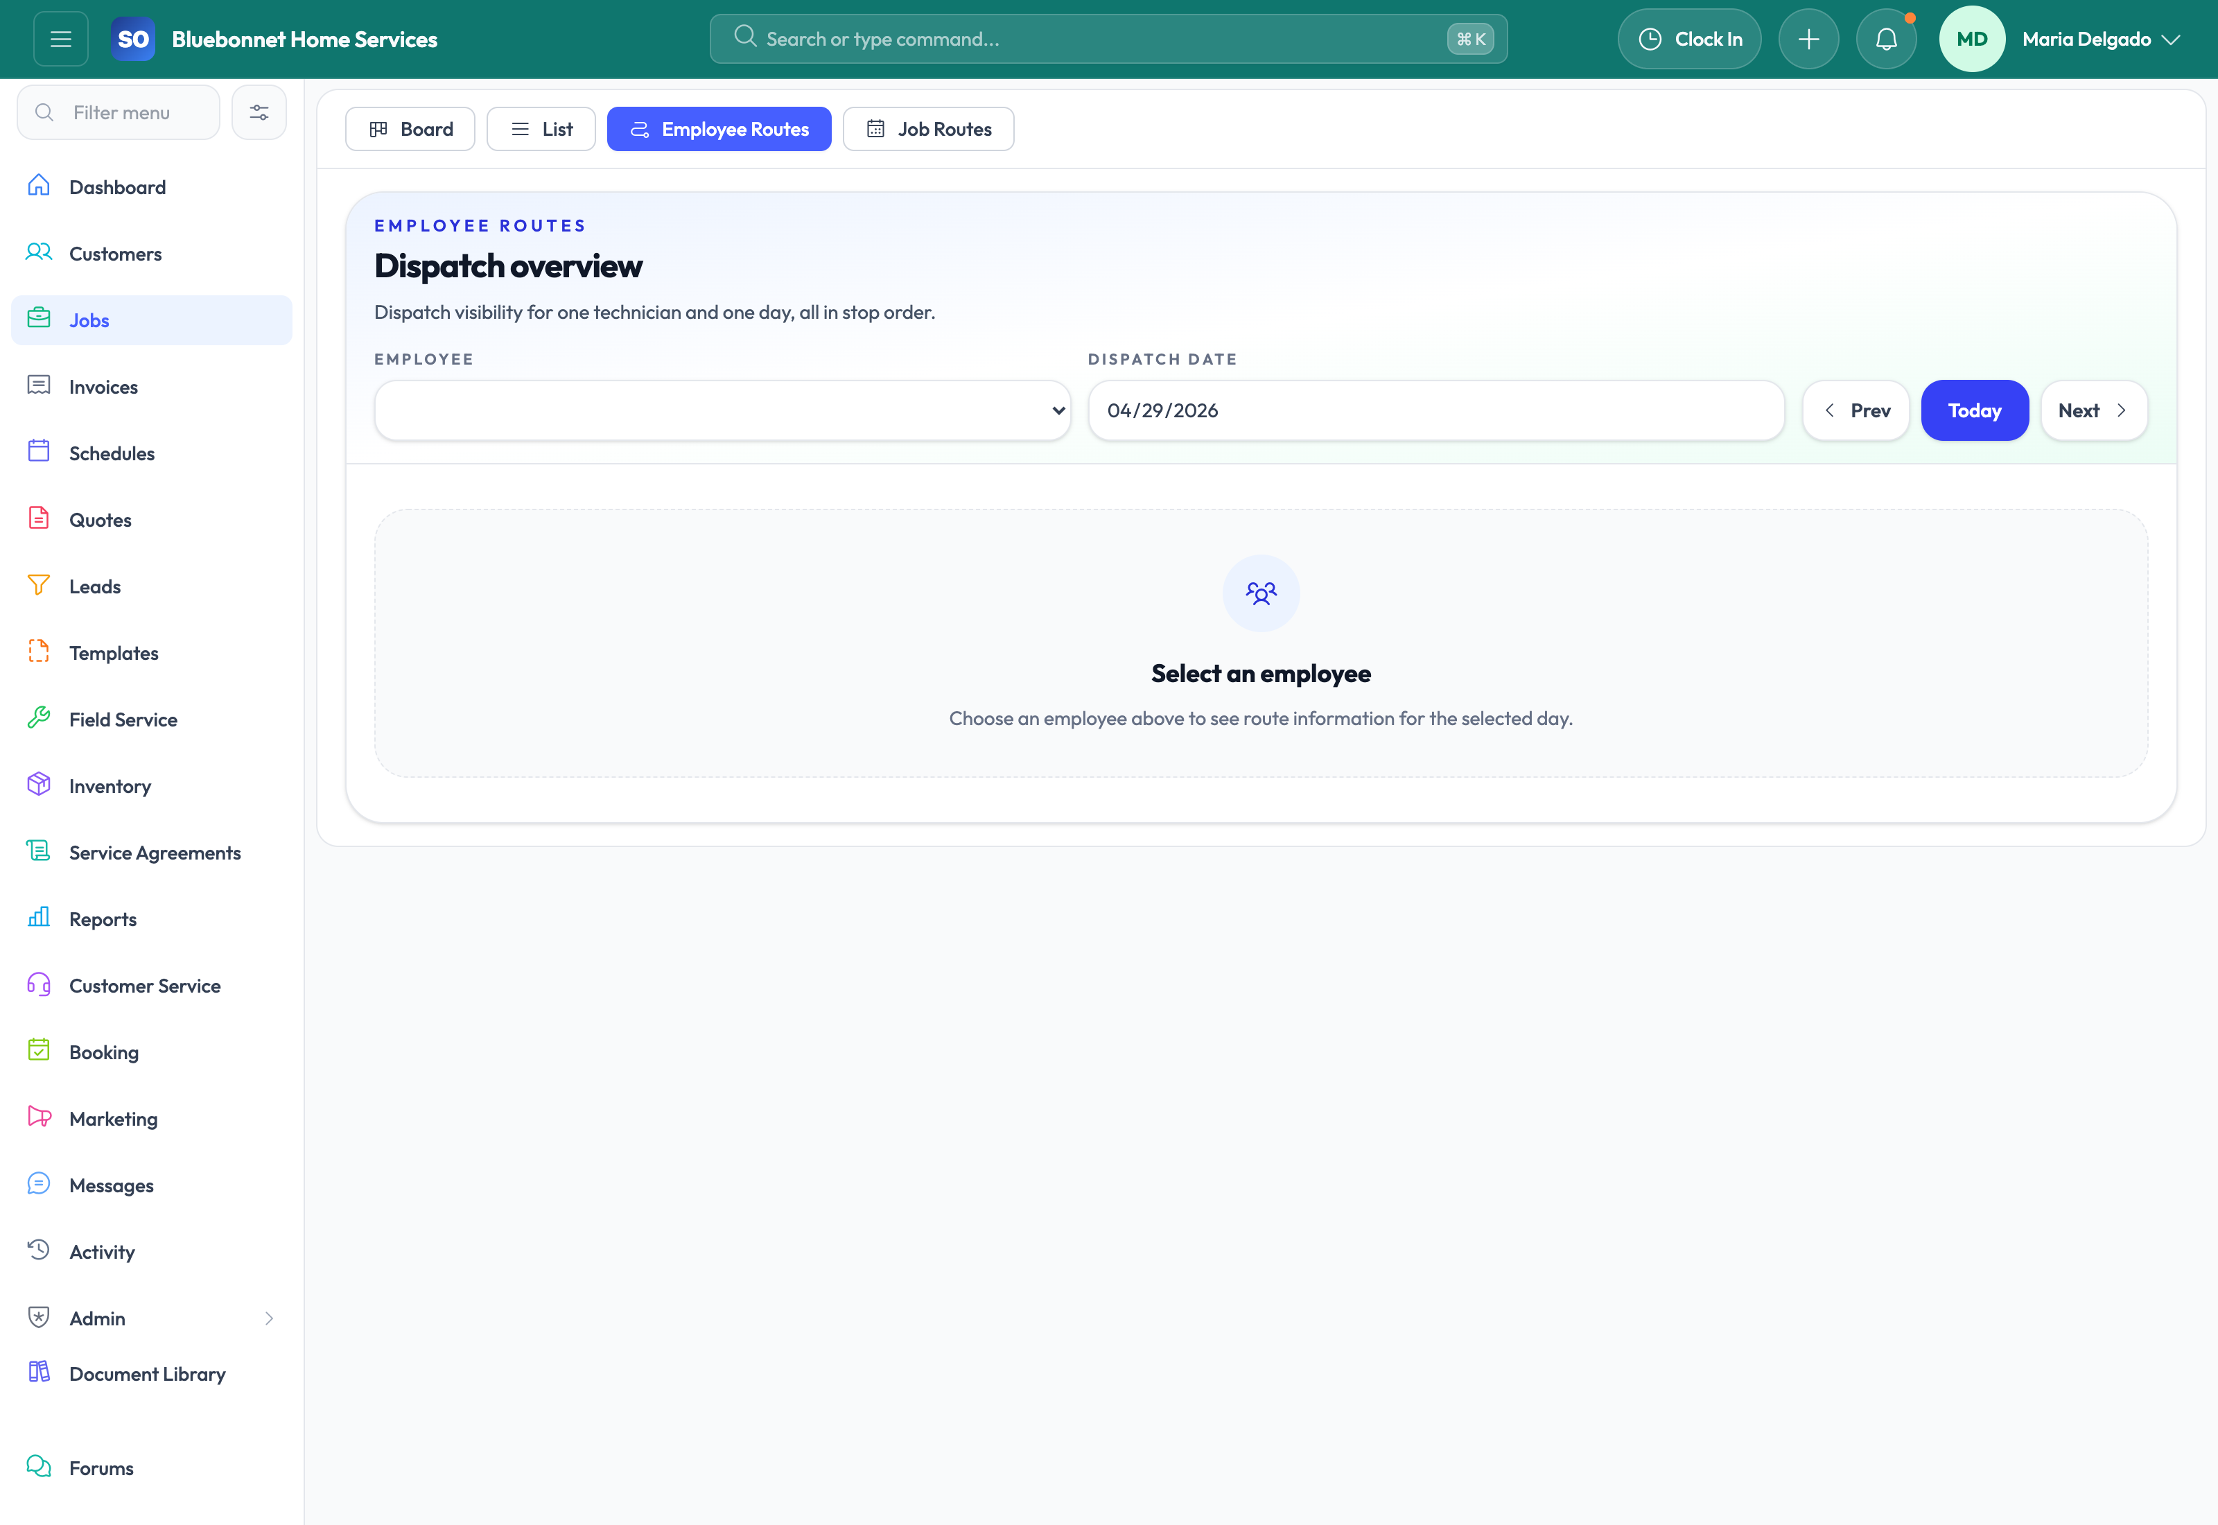
Task: Open the Admin menu item
Action: pos(152,1318)
